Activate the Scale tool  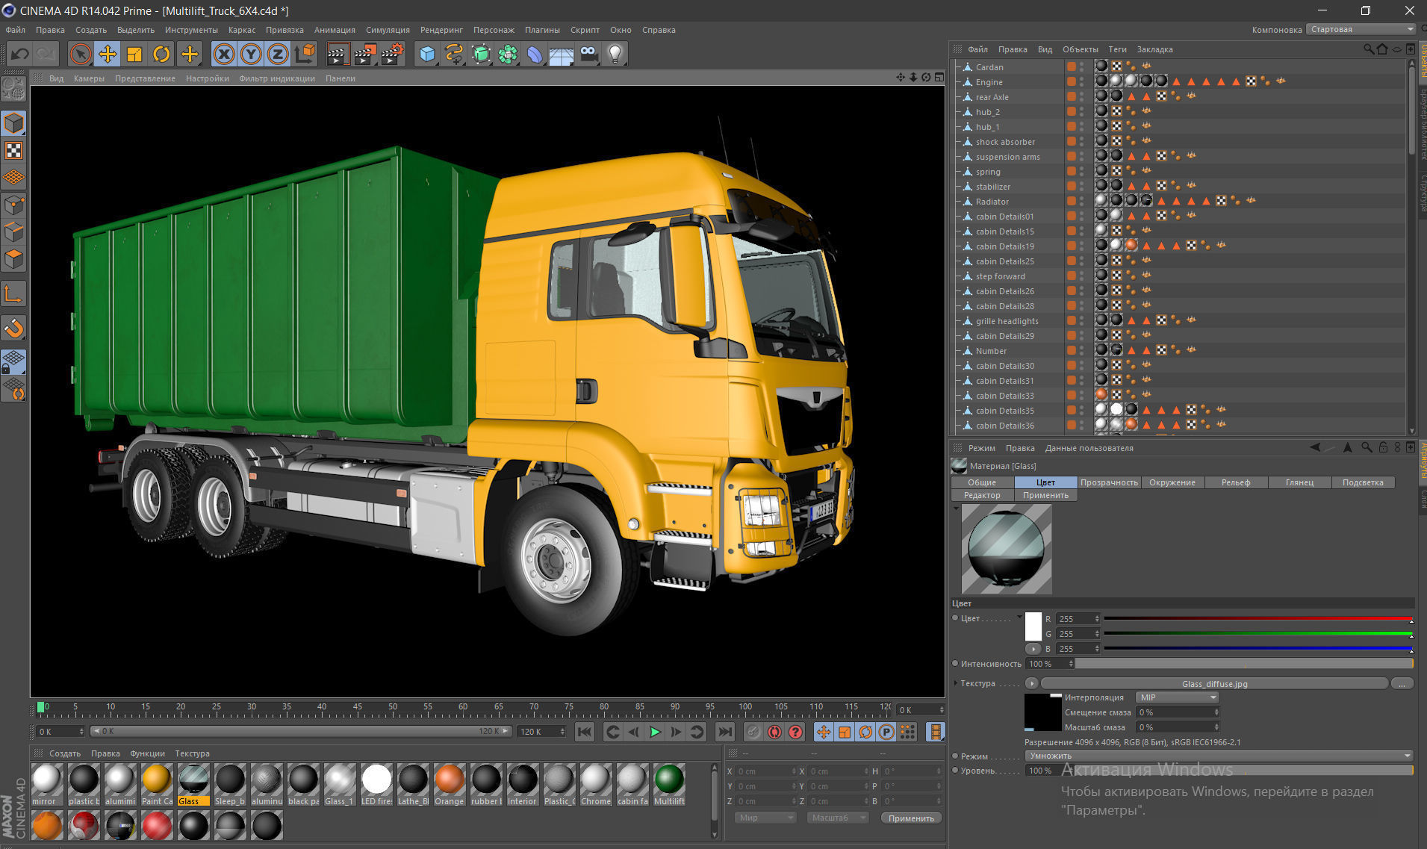(134, 55)
